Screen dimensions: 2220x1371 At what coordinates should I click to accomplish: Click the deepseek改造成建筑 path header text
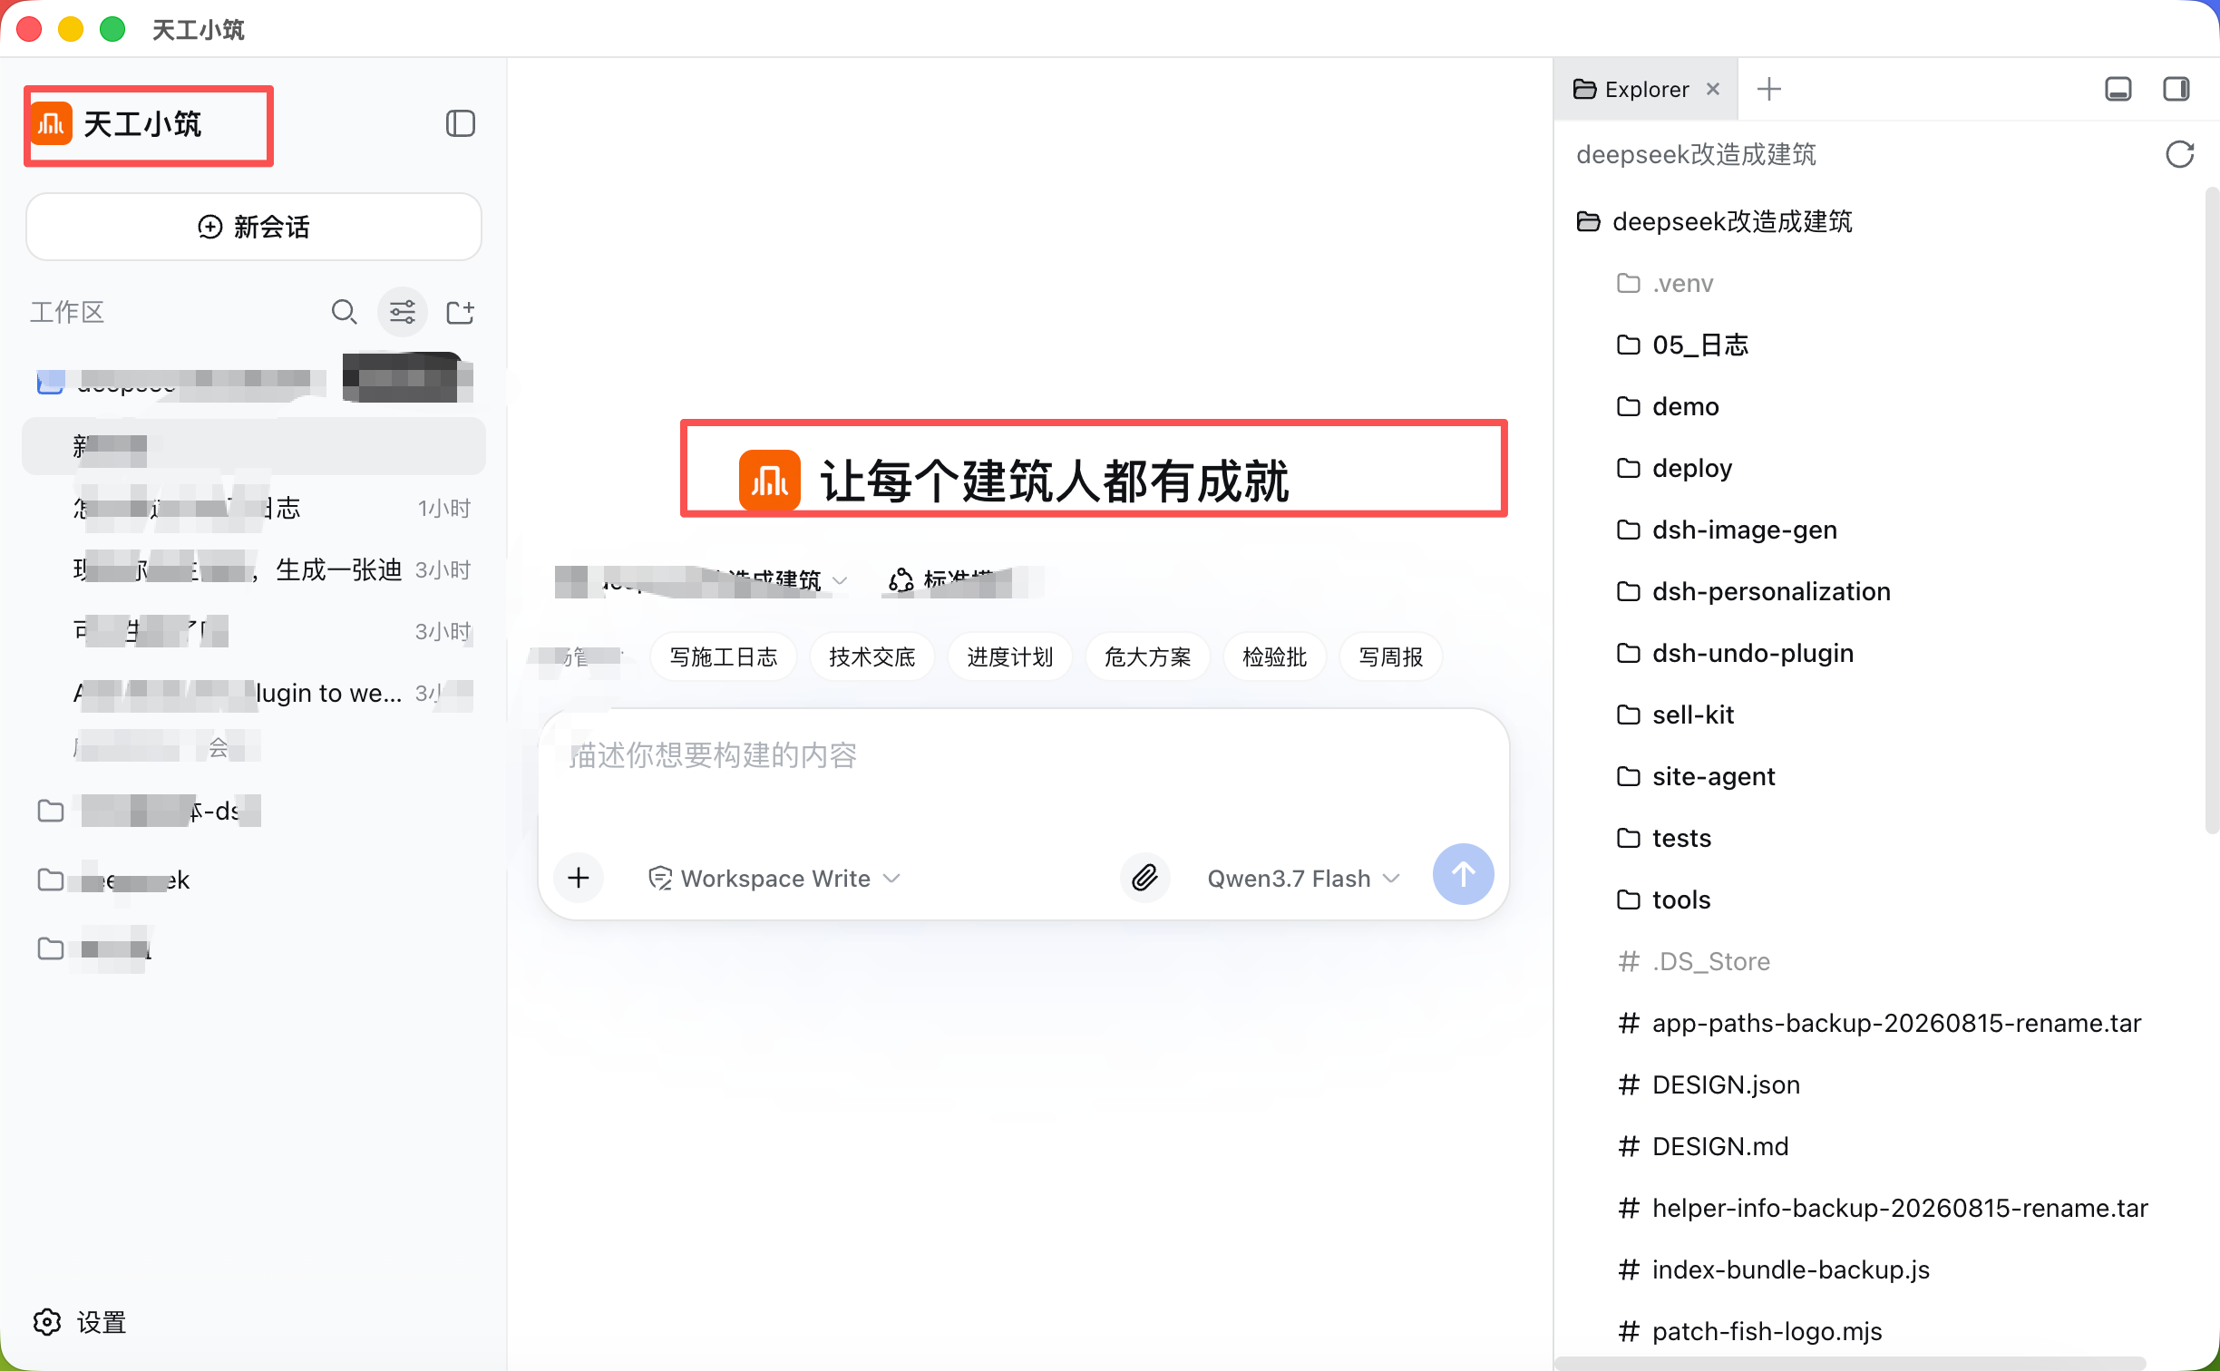(1696, 154)
